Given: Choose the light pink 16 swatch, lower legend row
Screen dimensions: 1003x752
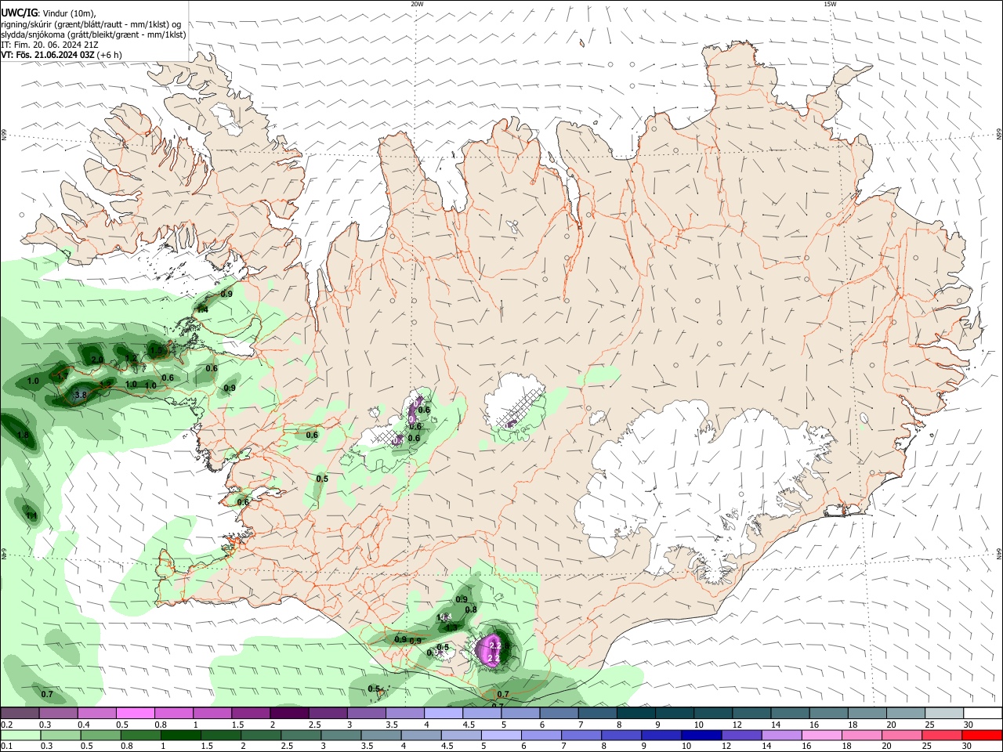Looking at the screenshot, I should click(820, 735).
